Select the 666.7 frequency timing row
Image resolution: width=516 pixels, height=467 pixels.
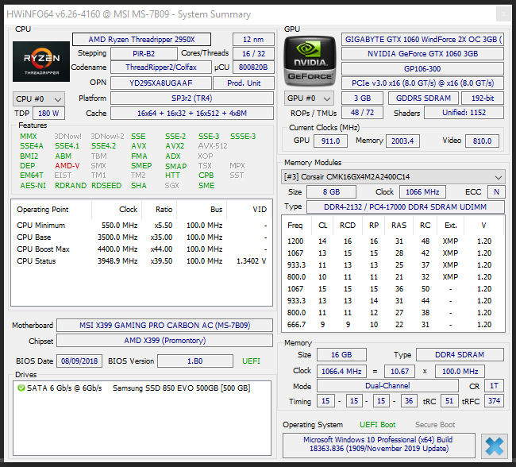click(393, 325)
